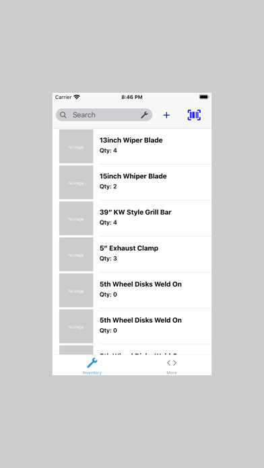
Task: Focus the Search text field
Action: 104,115
